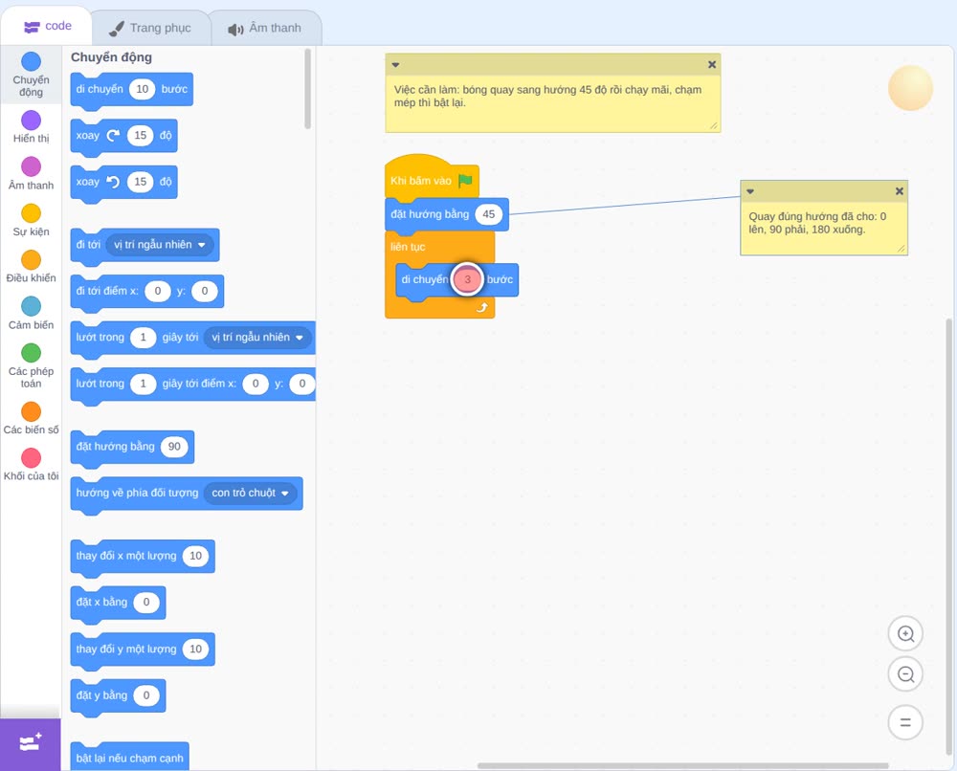Switch to the Âm thanh tab
Screen dimensions: 957x771
coord(265,28)
